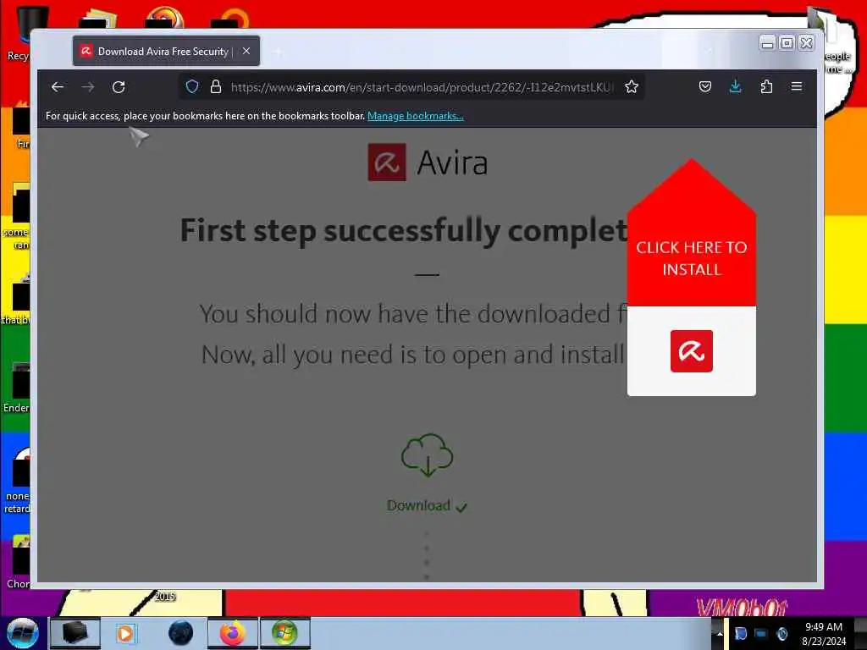Click the Ender desktop icon

tap(17, 388)
